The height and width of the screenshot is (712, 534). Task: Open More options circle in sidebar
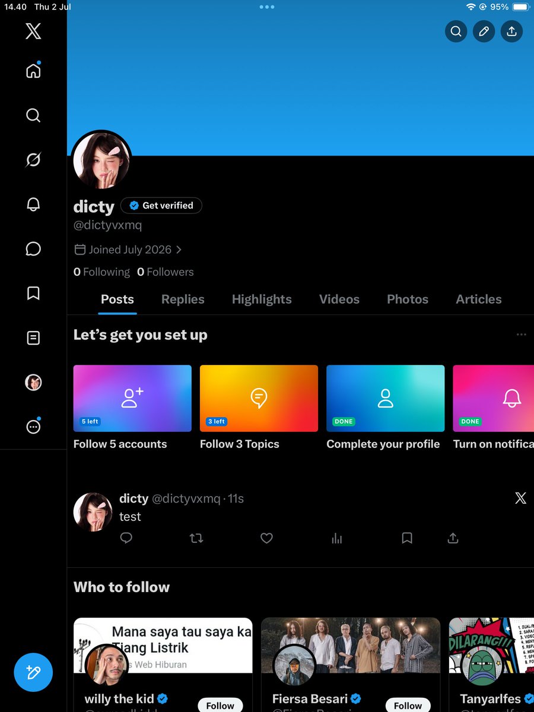33,427
